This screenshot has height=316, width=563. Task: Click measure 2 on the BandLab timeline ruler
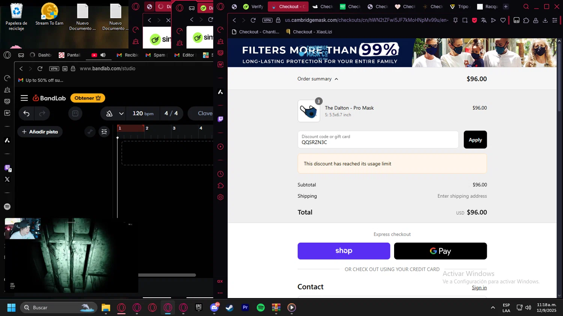tap(147, 128)
